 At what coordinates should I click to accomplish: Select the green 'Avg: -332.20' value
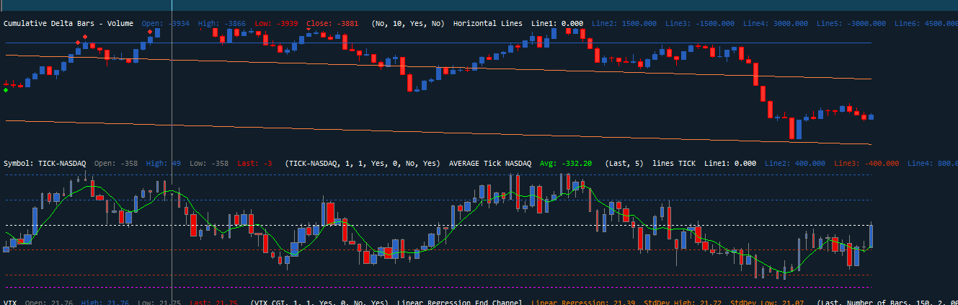(566, 164)
